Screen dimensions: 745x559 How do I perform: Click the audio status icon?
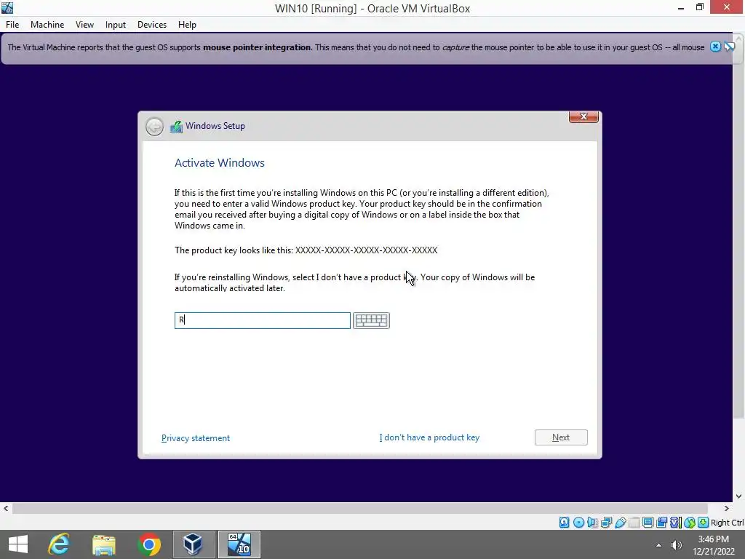click(592, 523)
